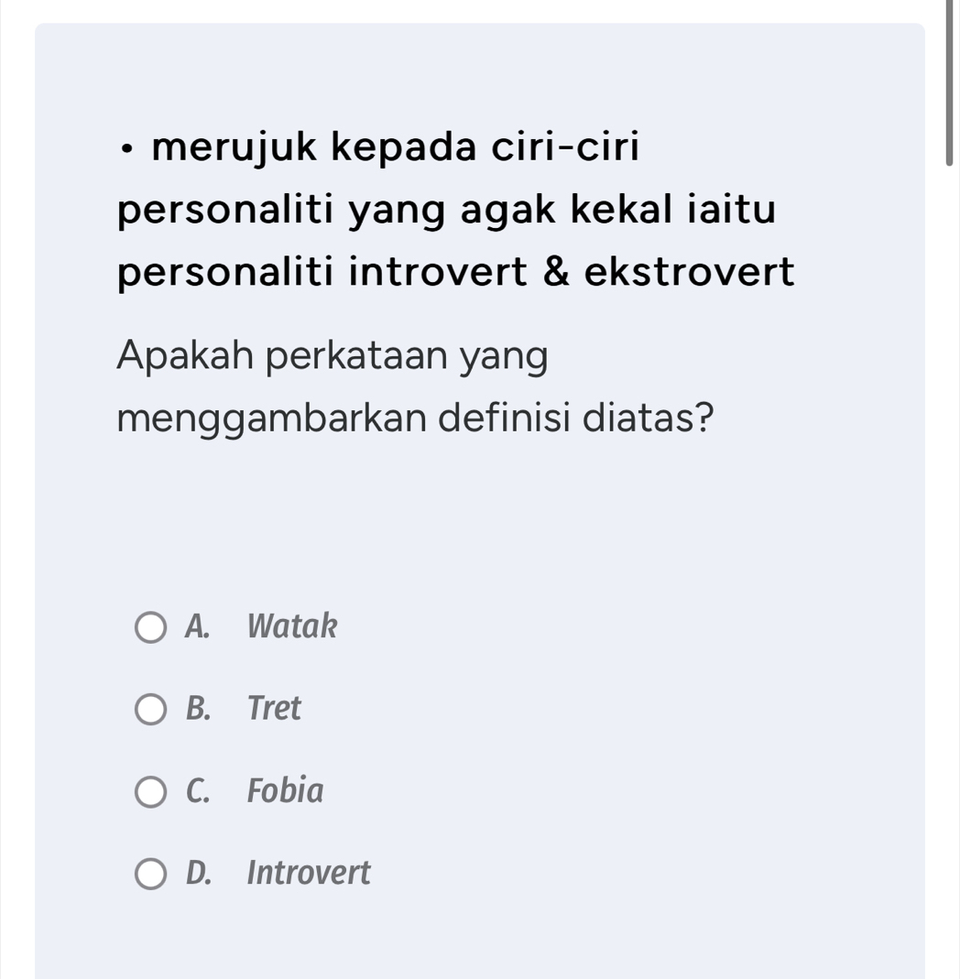Choose the radio button beside Tret
This screenshot has width=960, height=979.
(x=152, y=710)
